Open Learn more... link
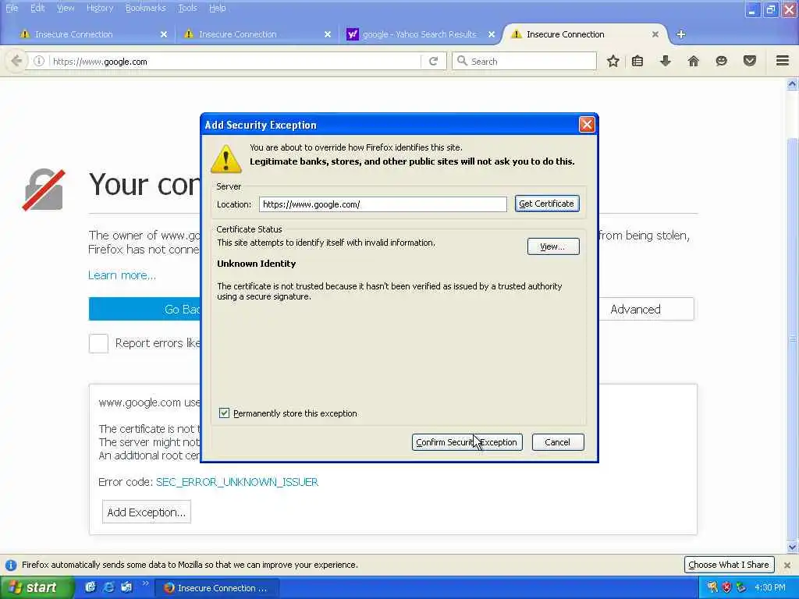Viewport: 799px width, 599px height. pos(123,275)
